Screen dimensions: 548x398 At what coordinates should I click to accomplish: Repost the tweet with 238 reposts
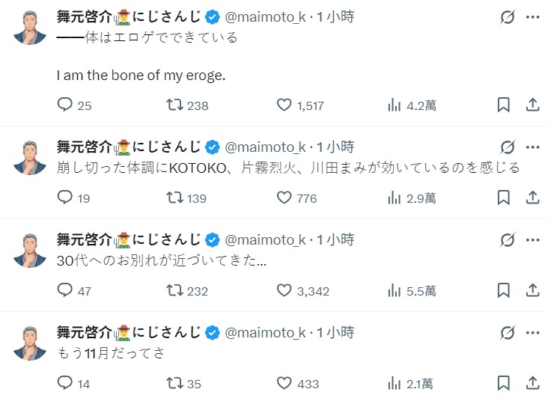click(174, 105)
